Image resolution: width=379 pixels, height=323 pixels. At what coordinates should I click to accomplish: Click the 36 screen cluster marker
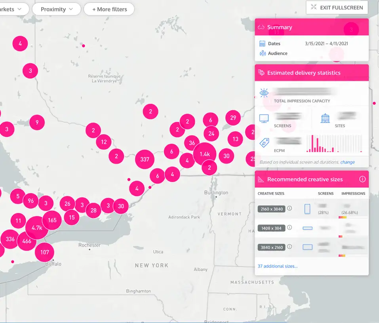tap(192, 143)
